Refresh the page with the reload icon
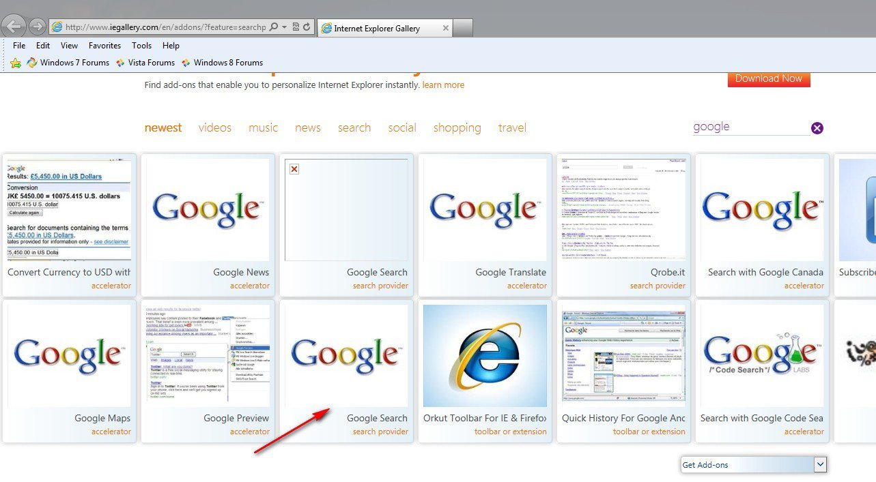The height and width of the screenshot is (482, 876). click(307, 27)
